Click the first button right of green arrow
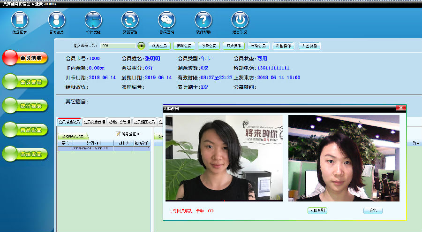Image resolution: width=422 pixels, height=232 pixels. click(x=159, y=46)
